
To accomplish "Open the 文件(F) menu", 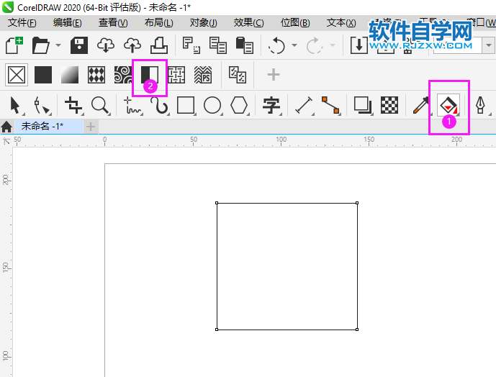I will pyautogui.click(x=22, y=23).
